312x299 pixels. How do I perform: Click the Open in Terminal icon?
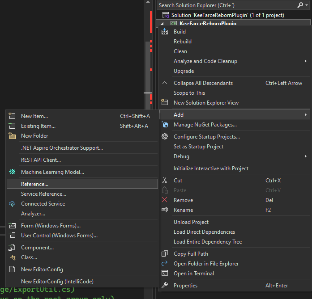point(165,273)
